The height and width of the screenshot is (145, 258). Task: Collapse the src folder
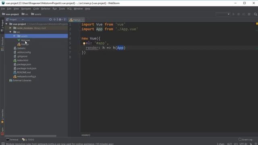pos(10,32)
